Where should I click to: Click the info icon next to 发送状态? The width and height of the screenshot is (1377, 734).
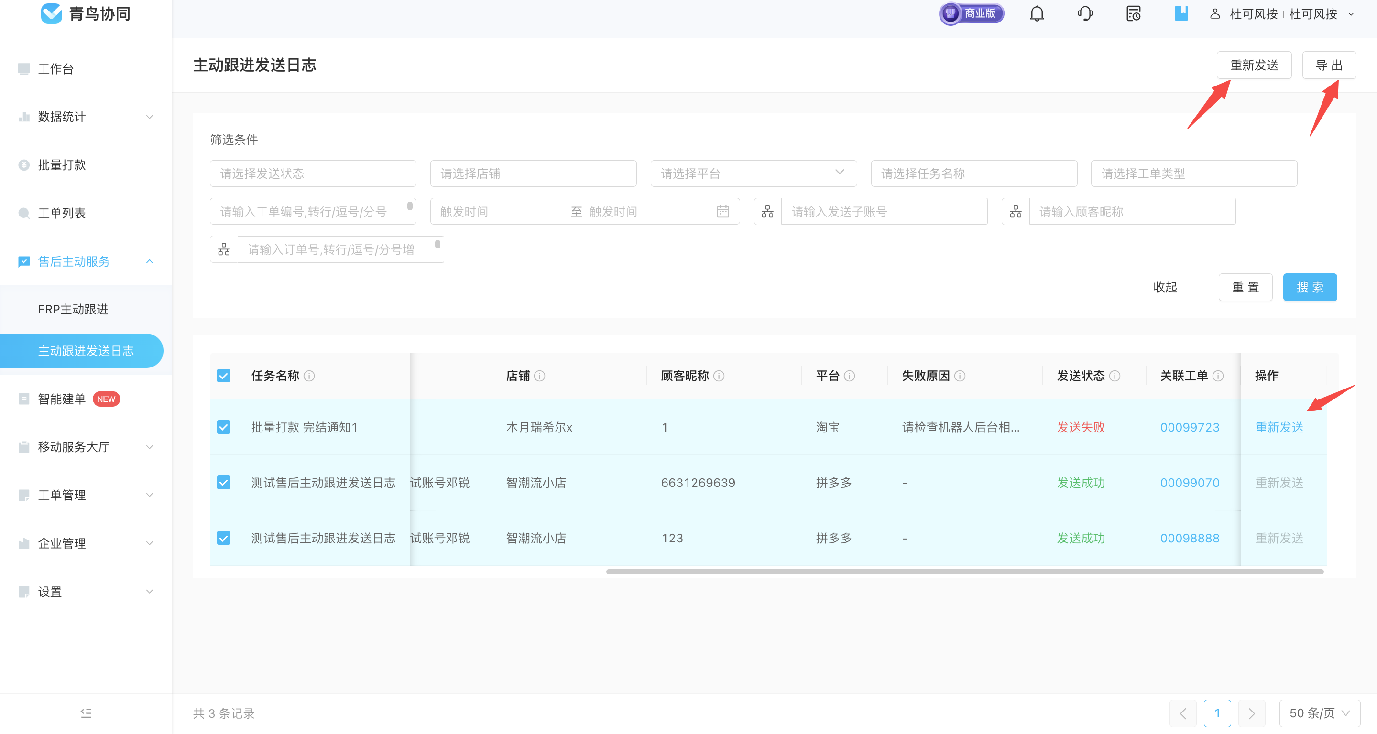click(x=1115, y=376)
